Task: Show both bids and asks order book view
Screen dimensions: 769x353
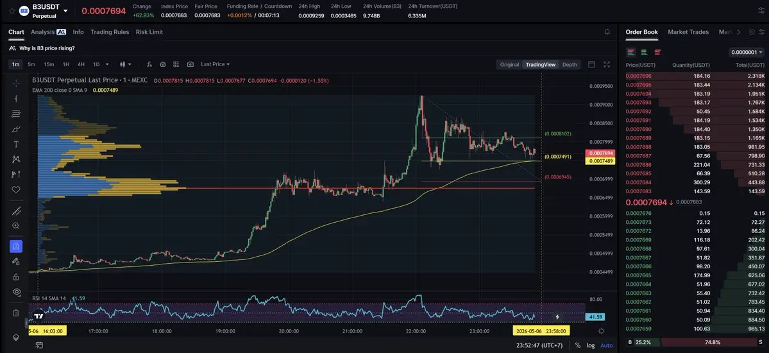Action: point(630,52)
